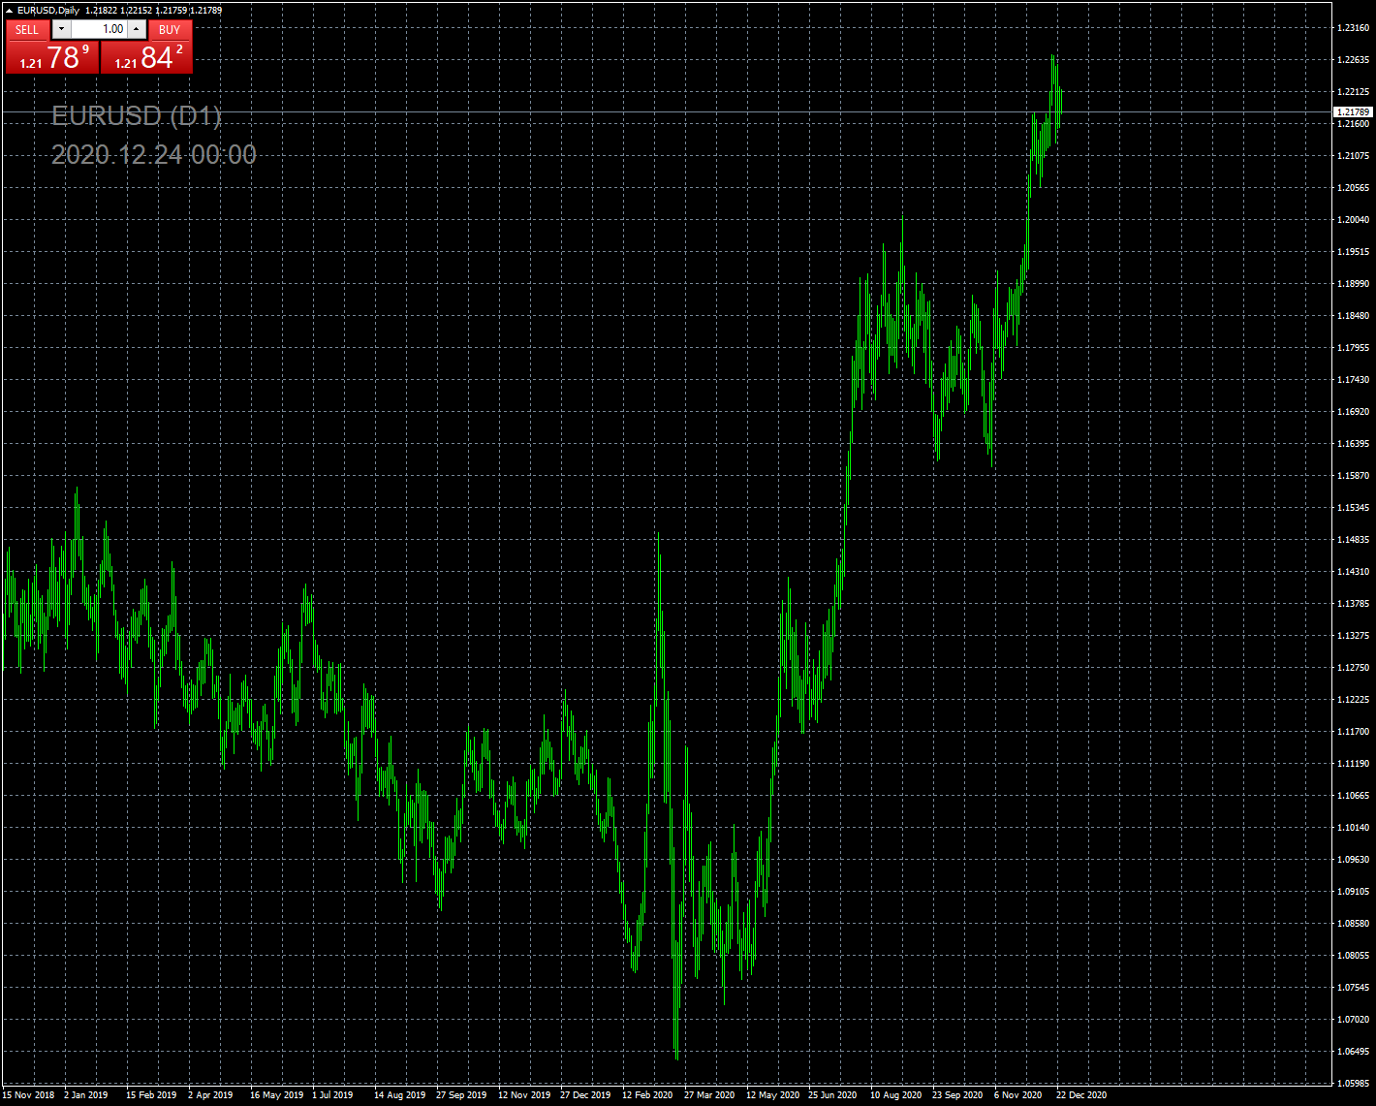This screenshot has height=1106, width=1376.
Task: Click price axis label 1.14835
Action: [1353, 540]
